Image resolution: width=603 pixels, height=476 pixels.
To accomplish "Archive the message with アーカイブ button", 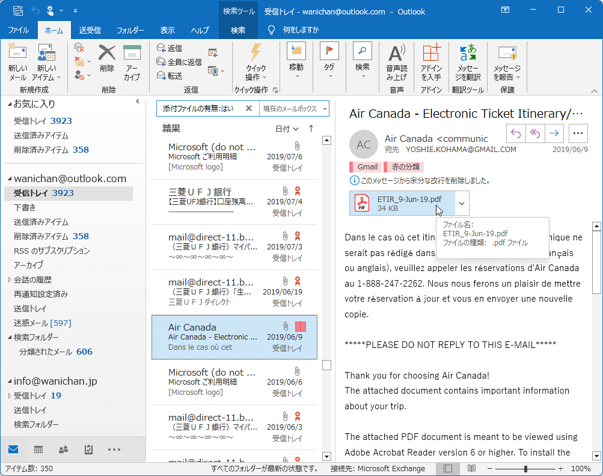I will coord(132,61).
